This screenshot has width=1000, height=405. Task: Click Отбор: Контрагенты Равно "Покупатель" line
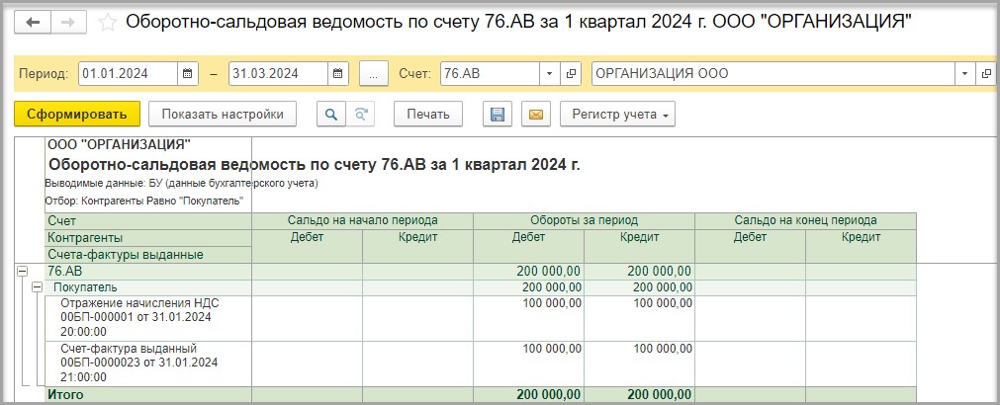coord(144,203)
